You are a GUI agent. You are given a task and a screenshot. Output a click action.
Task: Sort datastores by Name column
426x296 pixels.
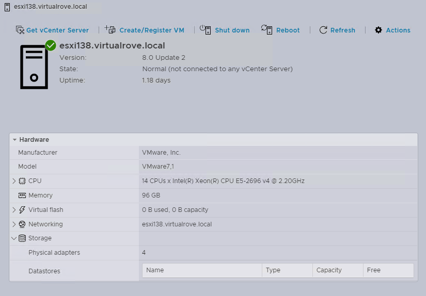155,270
